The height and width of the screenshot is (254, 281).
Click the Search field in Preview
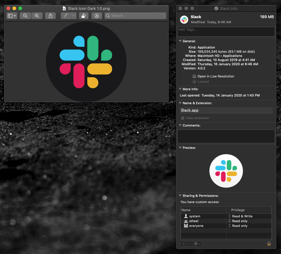[135, 16]
